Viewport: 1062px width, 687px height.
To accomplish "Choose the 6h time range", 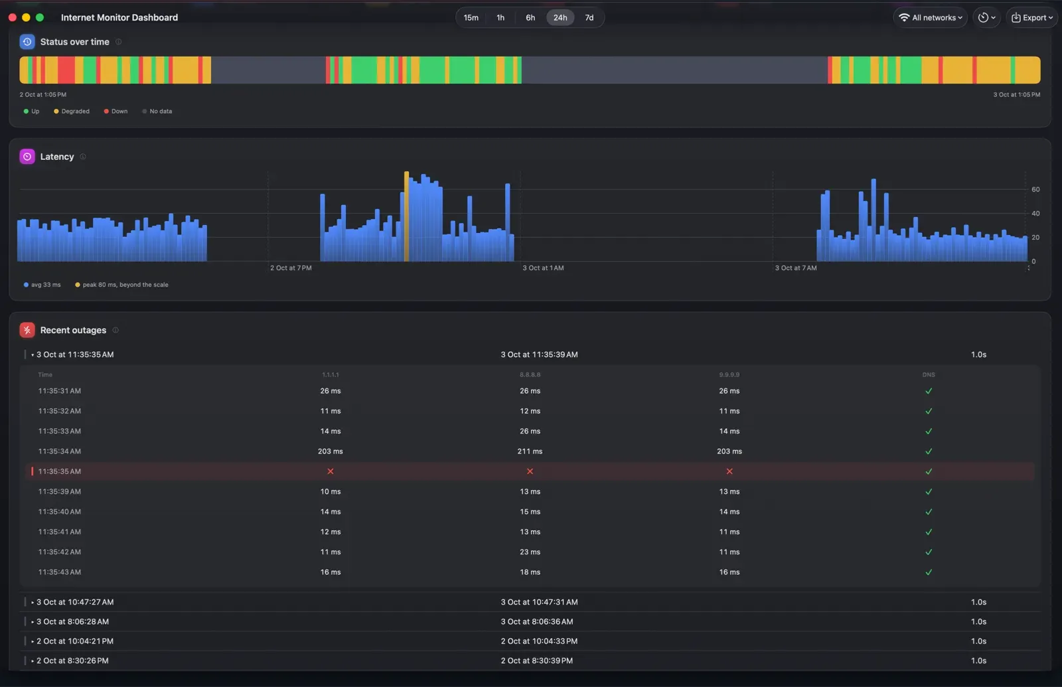I will point(530,18).
